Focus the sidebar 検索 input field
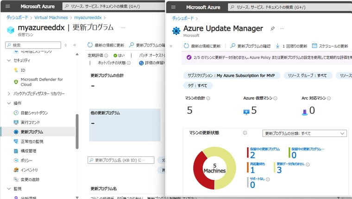 tap(33, 45)
